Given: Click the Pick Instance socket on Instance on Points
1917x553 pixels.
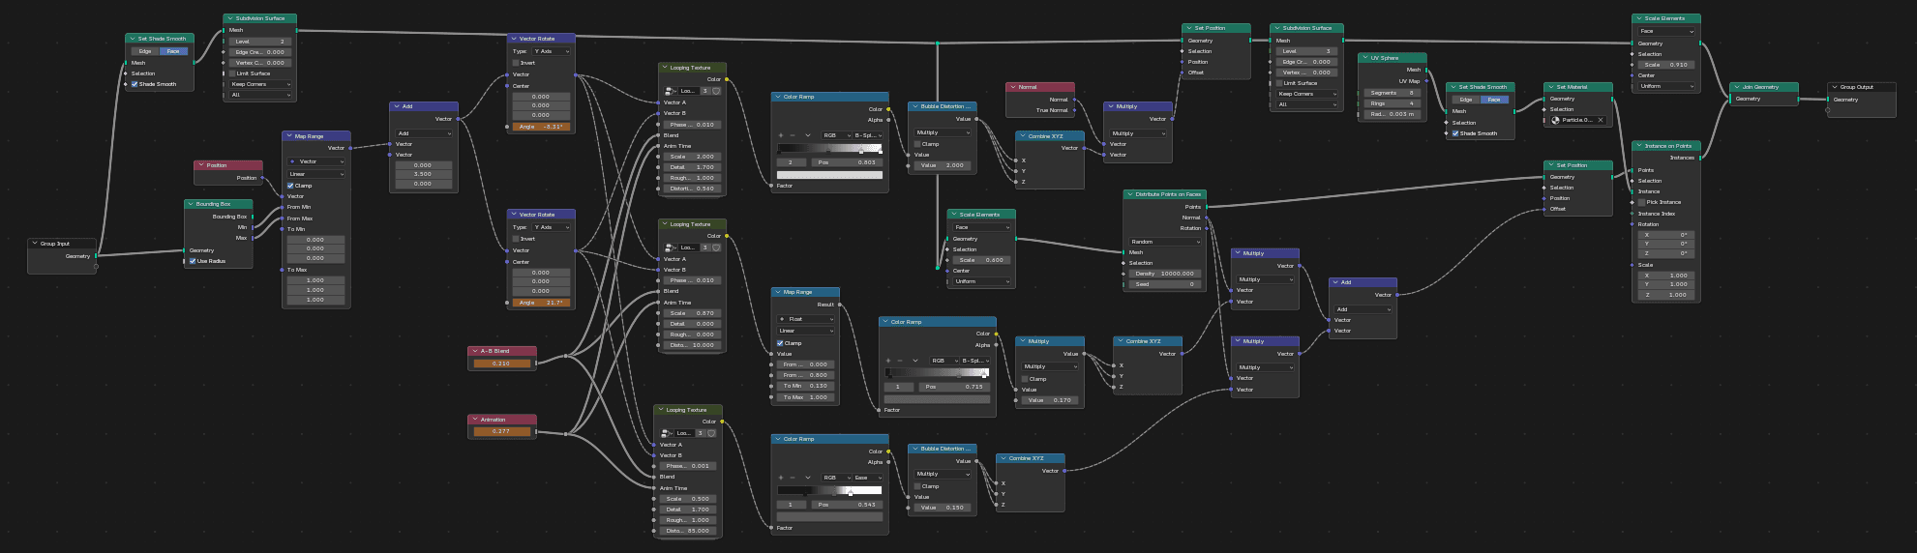Looking at the screenshot, I should coord(1632,202).
